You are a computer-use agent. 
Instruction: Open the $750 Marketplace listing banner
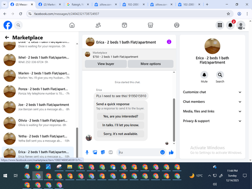tap(129, 54)
